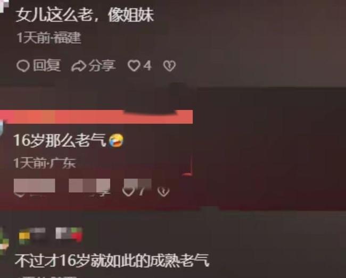
Task: Open the pixelated username above the bottom comment
Action: (x=51, y=236)
